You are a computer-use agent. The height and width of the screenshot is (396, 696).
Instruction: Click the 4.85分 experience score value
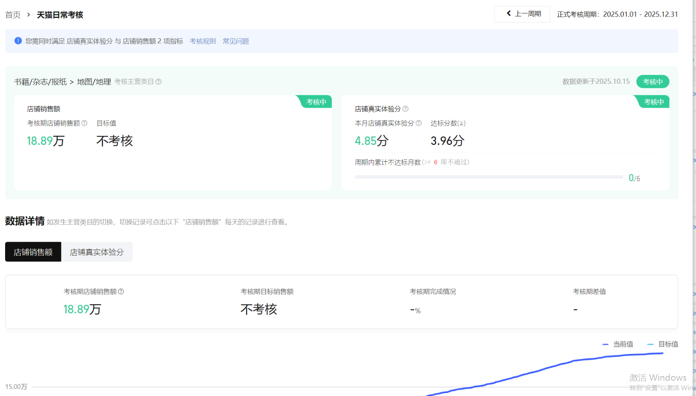(371, 141)
